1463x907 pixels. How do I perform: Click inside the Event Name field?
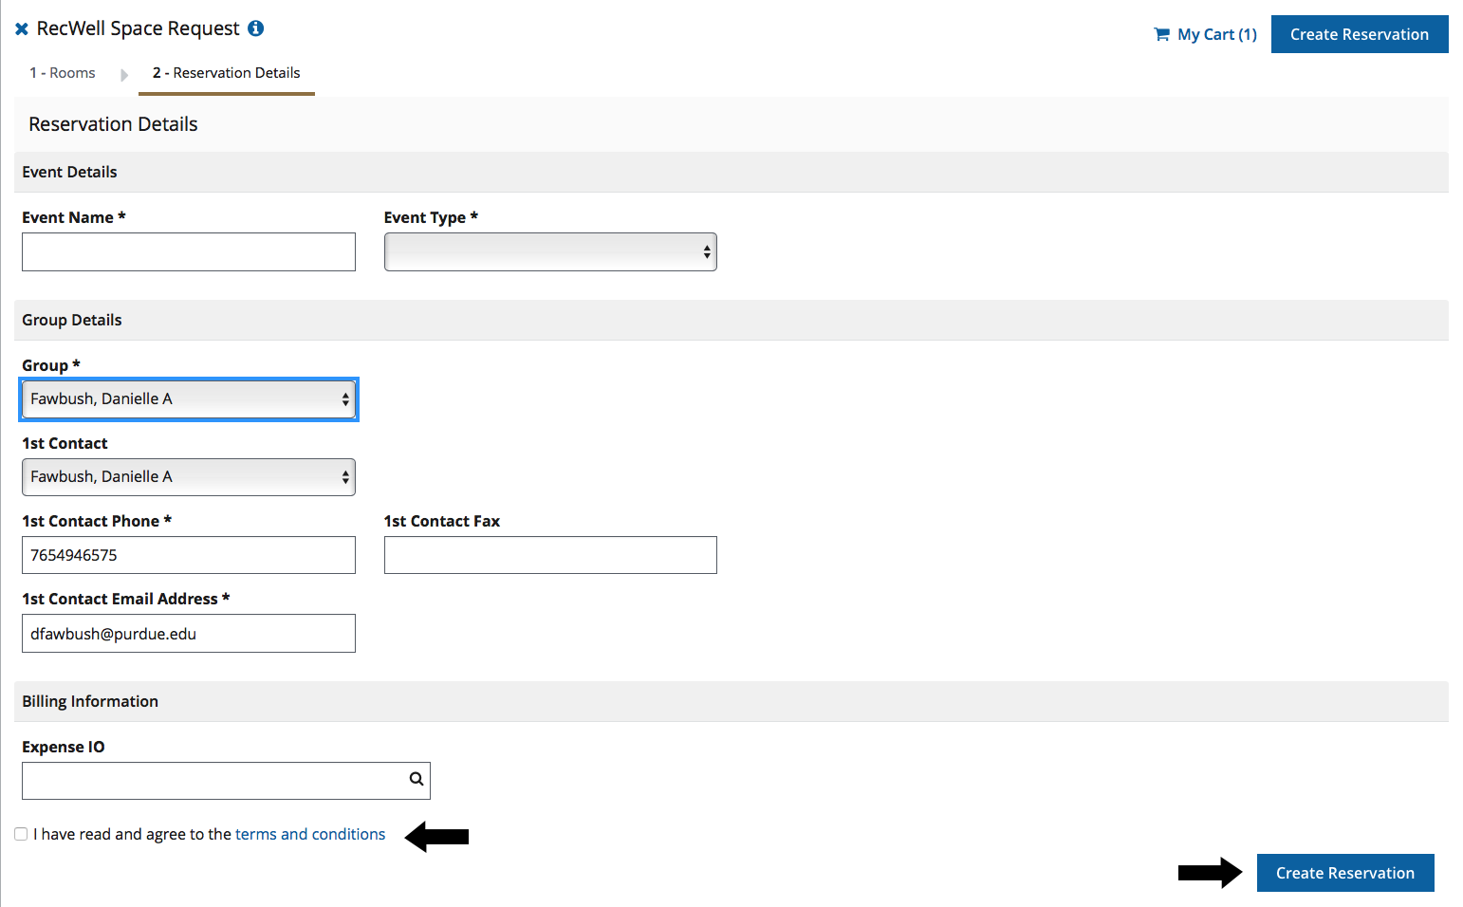[188, 251]
